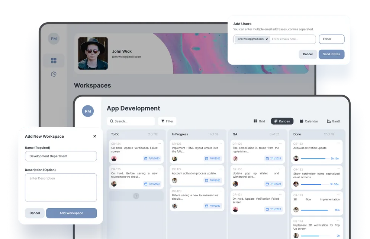Switch to Grid view
370x239 pixels.
[259, 121]
